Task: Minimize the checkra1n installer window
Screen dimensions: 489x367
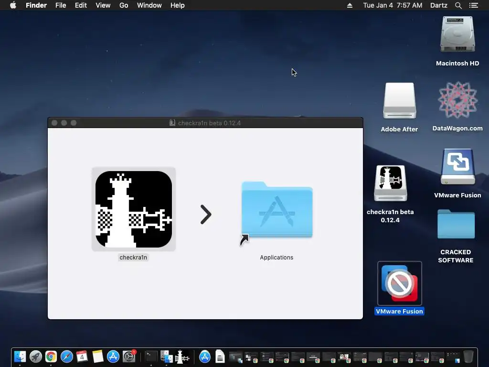Action: click(x=64, y=123)
